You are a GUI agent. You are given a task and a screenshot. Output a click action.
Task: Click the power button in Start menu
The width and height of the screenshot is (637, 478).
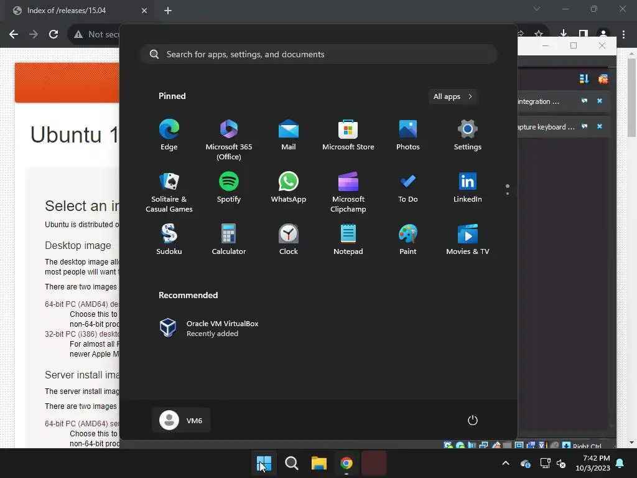(x=473, y=420)
